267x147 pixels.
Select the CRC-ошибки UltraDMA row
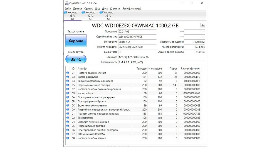point(133,134)
